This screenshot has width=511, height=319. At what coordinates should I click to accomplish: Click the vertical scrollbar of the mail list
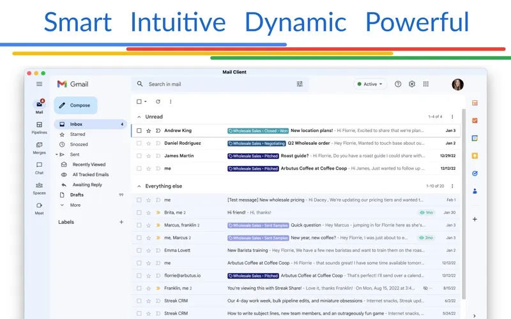pos(464,204)
